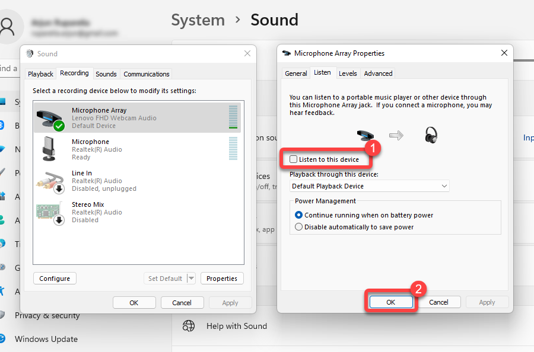Screen dimensions: 534x352
Task: Click the Windows Update sidebar item
Action: 46,339
